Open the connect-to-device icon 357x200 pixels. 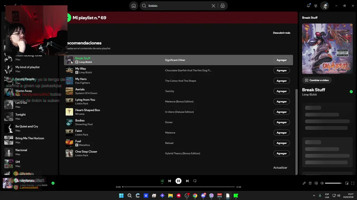316,183
